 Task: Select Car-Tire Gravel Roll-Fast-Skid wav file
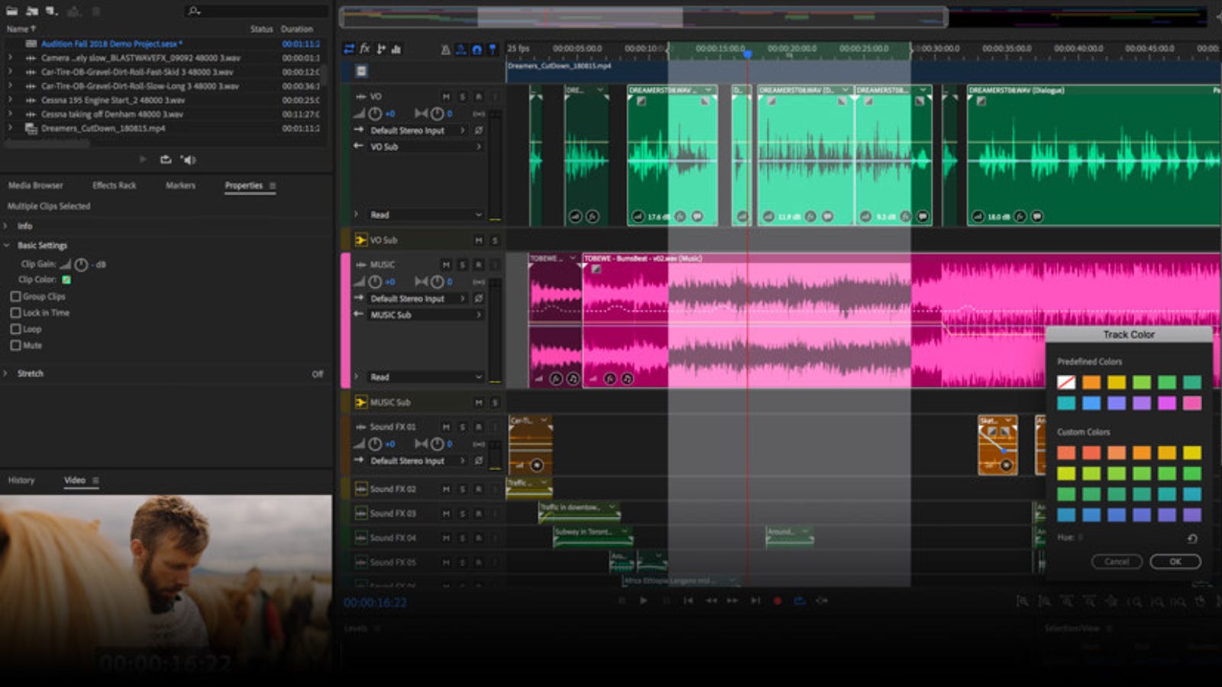point(137,72)
